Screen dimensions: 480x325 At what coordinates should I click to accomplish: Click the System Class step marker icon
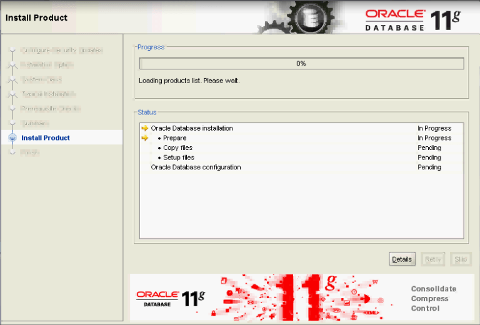tap(12, 79)
